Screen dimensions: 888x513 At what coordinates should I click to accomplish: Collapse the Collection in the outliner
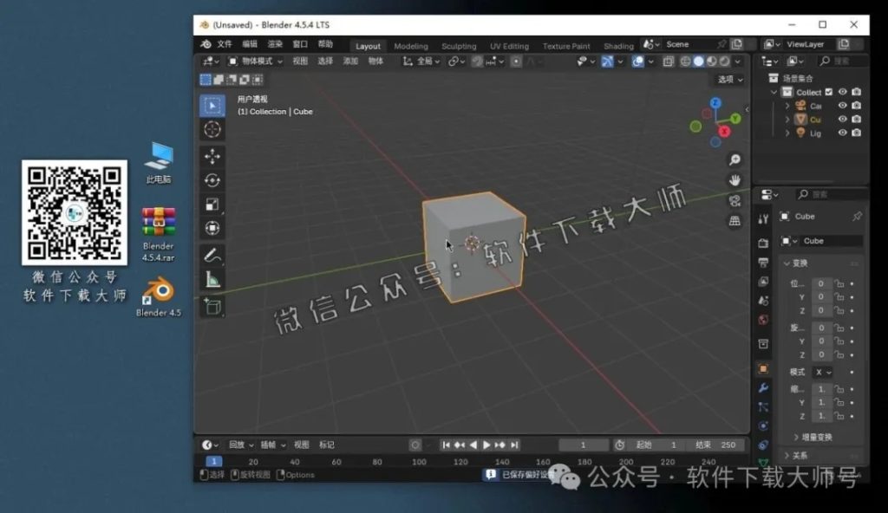774,92
